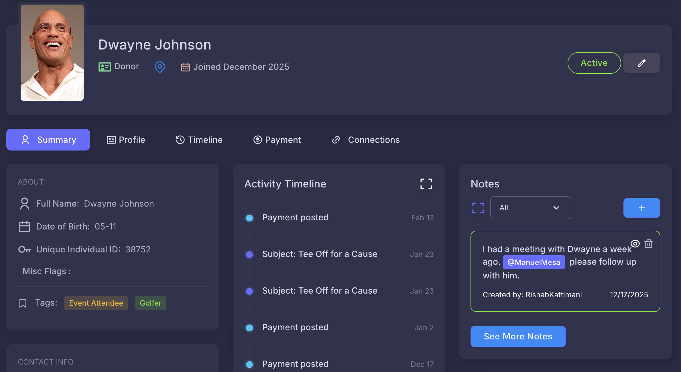The height and width of the screenshot is (372, 681).
Task: Switch to the Timeline tab
Action: [x=199, y=140]
